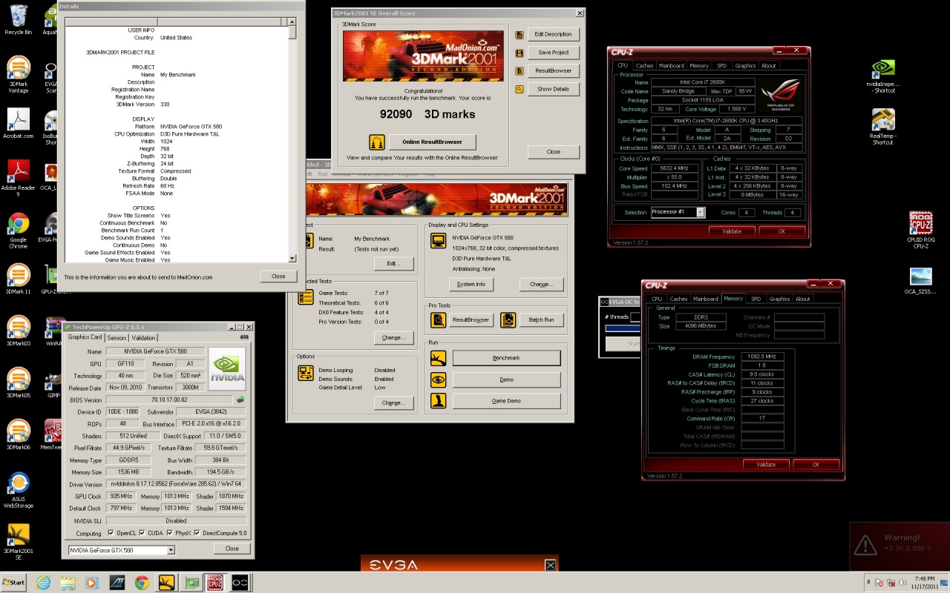This screenshot has height=593, width=950.
Task: Click the BIOS save chip icon in GPU-Z
Action: click(x=240, y=400)
